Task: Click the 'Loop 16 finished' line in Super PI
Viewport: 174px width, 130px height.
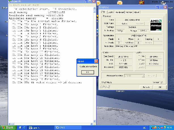Action: [36, 70]
